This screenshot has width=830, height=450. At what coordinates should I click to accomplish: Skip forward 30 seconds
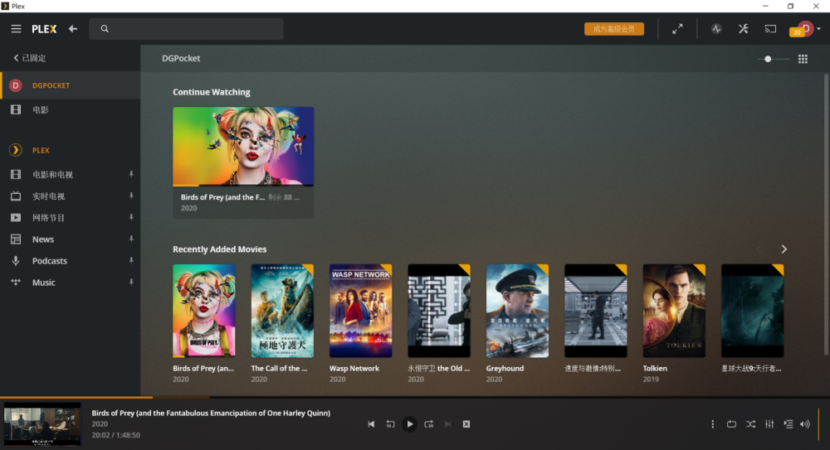(429, 424)
